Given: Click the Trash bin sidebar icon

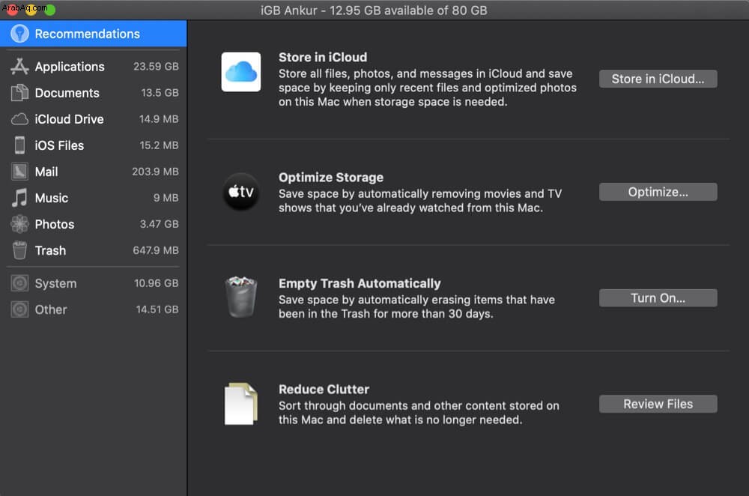Looking at the screenshot, I should coord(19,250).
